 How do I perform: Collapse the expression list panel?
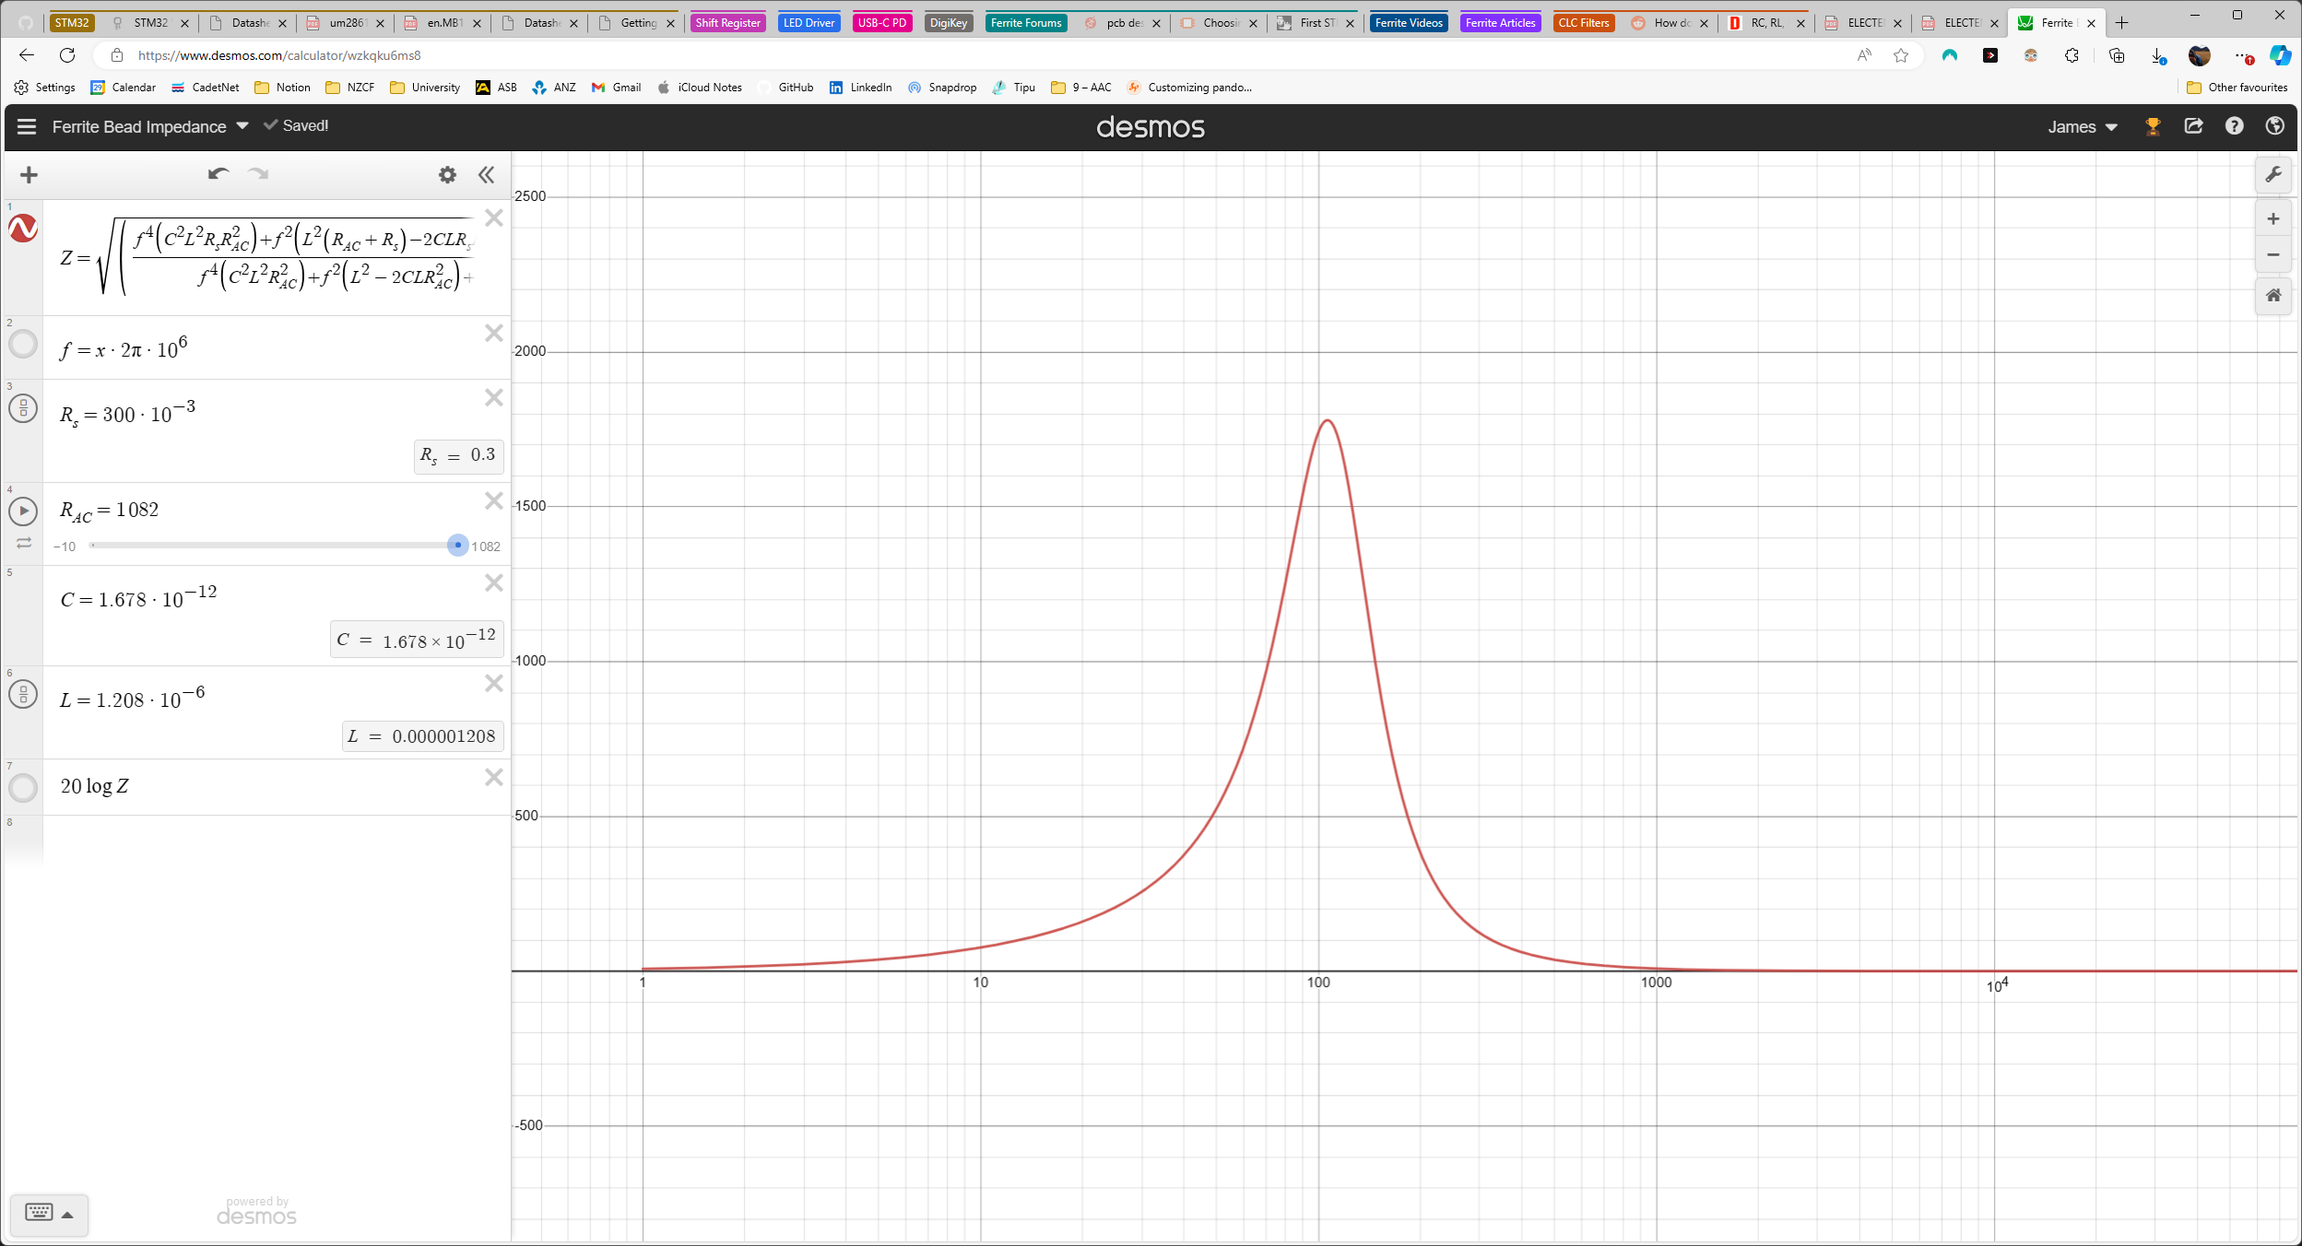(x=486, y=175)
